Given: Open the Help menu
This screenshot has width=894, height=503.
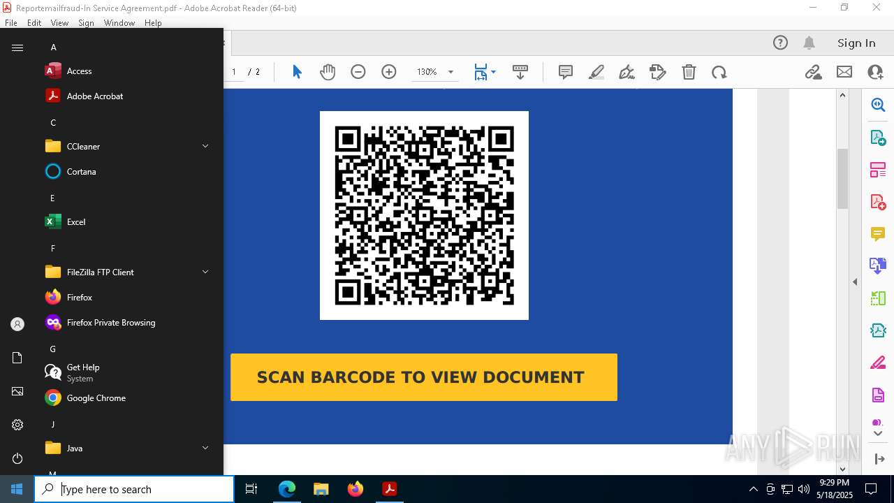Looking at the screenshot, I should click(153, 22).
